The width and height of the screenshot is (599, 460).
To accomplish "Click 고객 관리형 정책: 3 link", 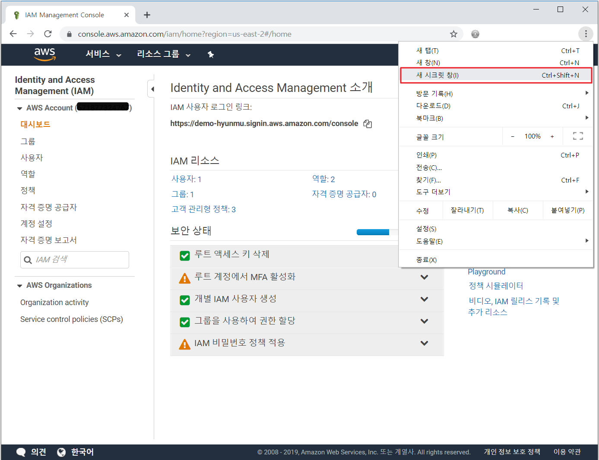I will click(x=203, y=210).
